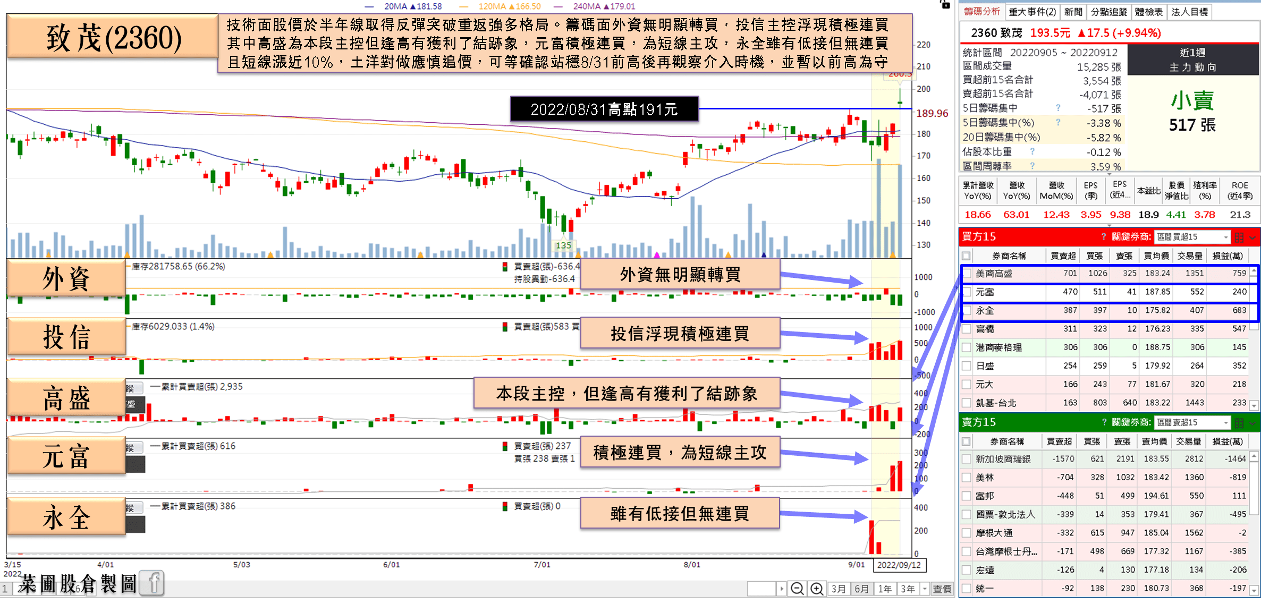1261x612 pixels.
Task: Switch to the 分點追蹤 tab
Action: (1109, 12)
